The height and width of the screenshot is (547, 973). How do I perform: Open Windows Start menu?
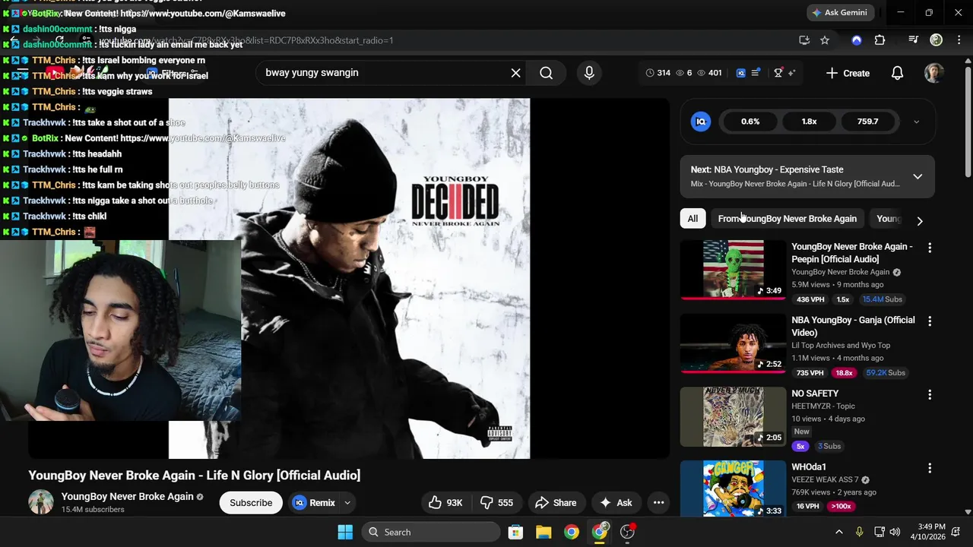pos(345,532)
